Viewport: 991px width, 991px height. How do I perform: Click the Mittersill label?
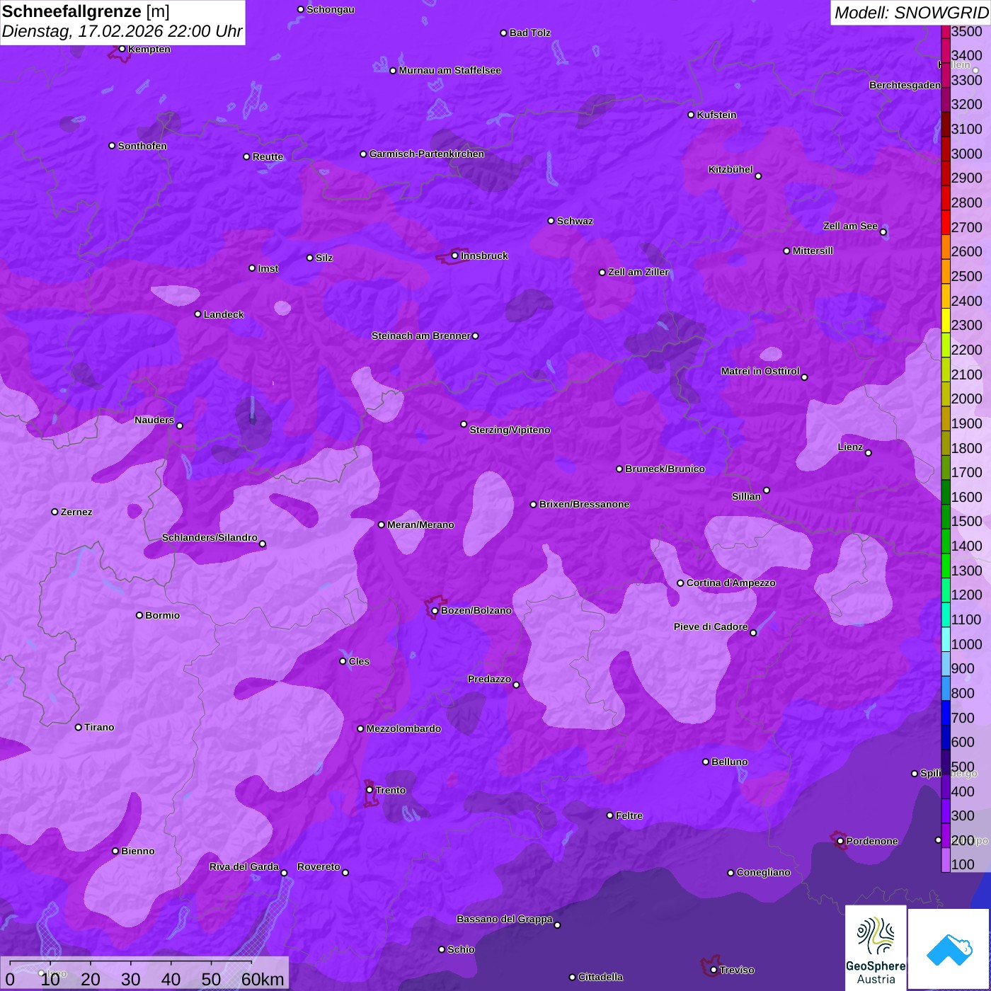pyautogui.click(x=813, y=251)
